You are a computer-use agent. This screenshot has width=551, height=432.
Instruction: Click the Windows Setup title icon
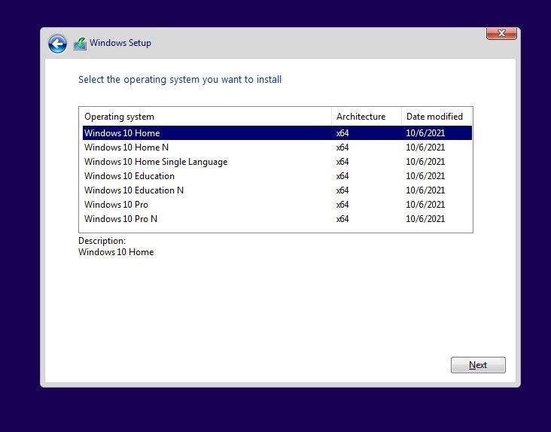click(x=80, y=44)
